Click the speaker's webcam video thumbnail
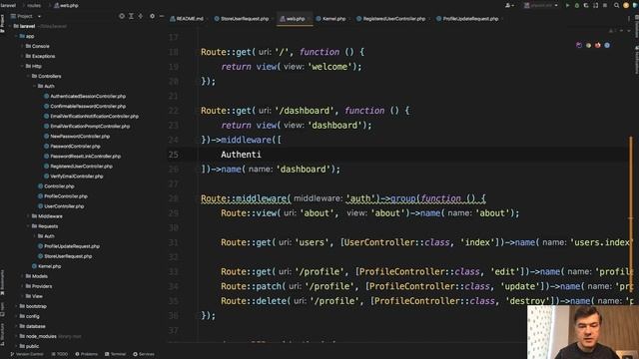The height and width of the screenshot is (359, 639). coord(583,332)
